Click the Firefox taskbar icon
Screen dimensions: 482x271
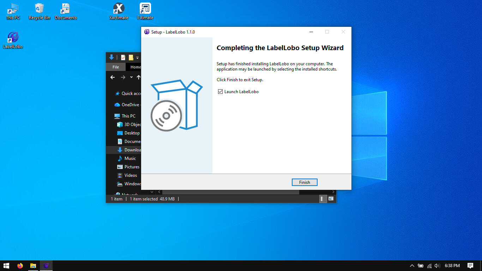tap(20, 266)
